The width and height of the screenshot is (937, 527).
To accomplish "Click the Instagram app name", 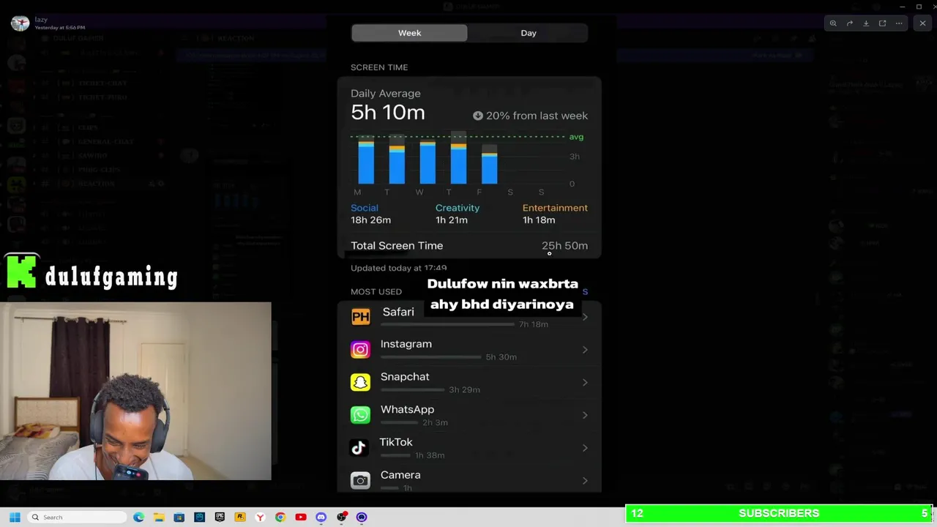I will pos(406,344).
